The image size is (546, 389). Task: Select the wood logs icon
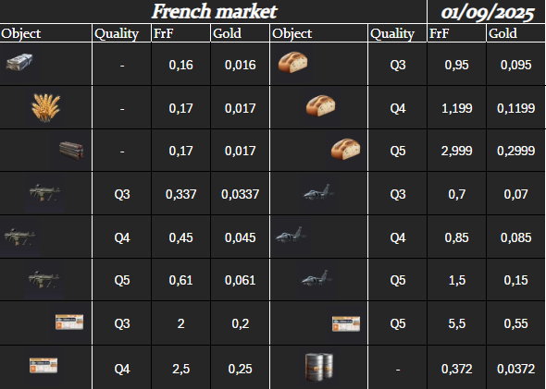pos(71,151)
